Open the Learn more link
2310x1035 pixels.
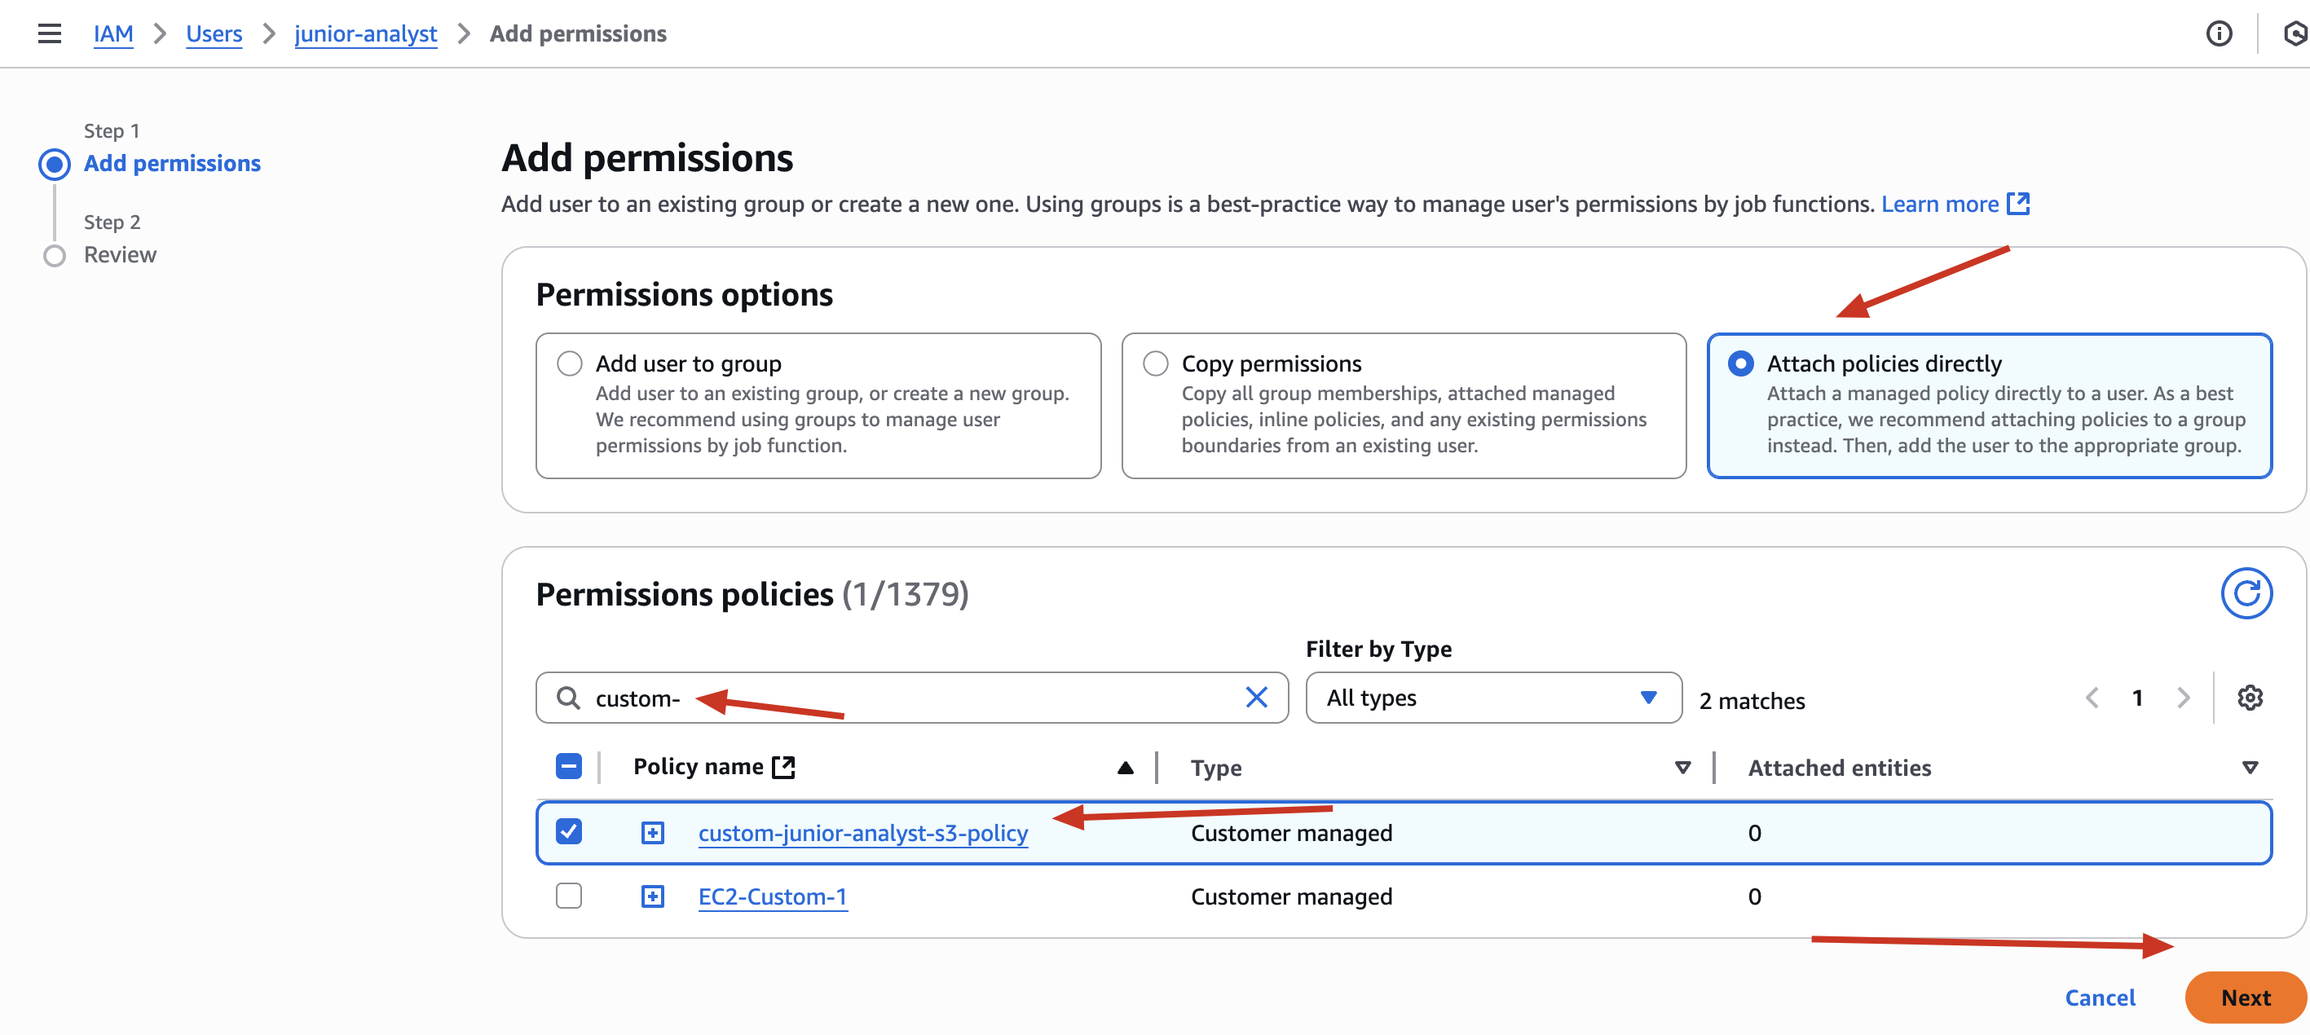click(1940, 204)
